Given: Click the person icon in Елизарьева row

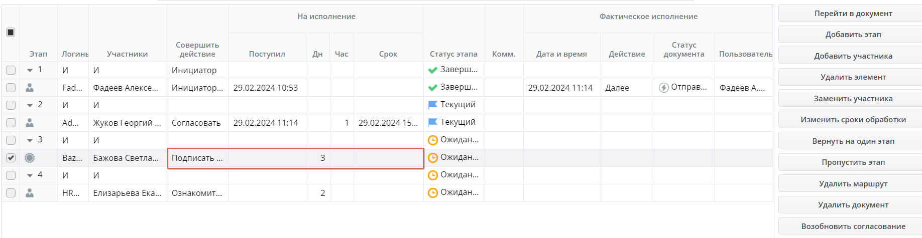Looking at the screenshot, I should (x=30, y=193).
